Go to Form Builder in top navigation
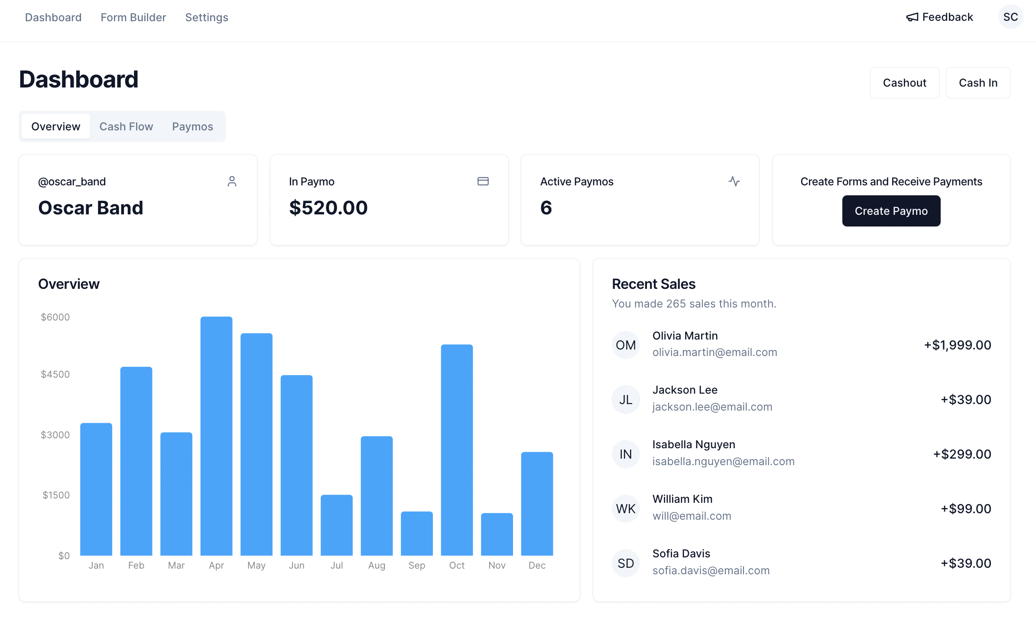Screen dimensions: 1036x618 click(133, 17)
